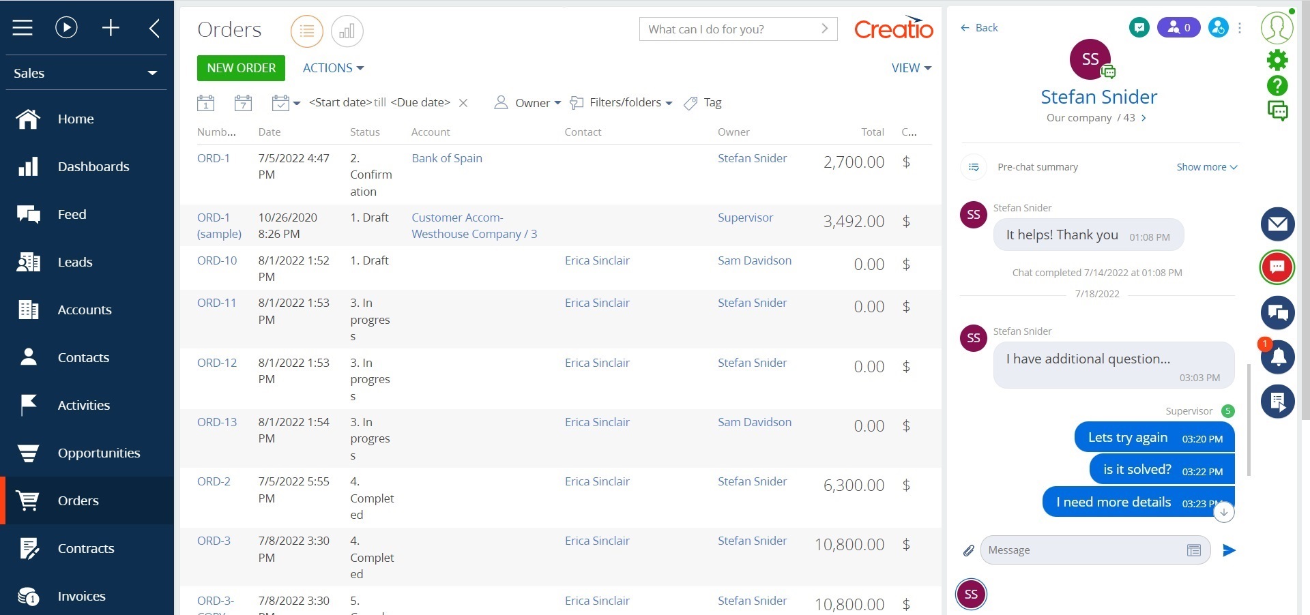Open the green settings gear icon
The image size is (1310, 615).
point(1277,60)
